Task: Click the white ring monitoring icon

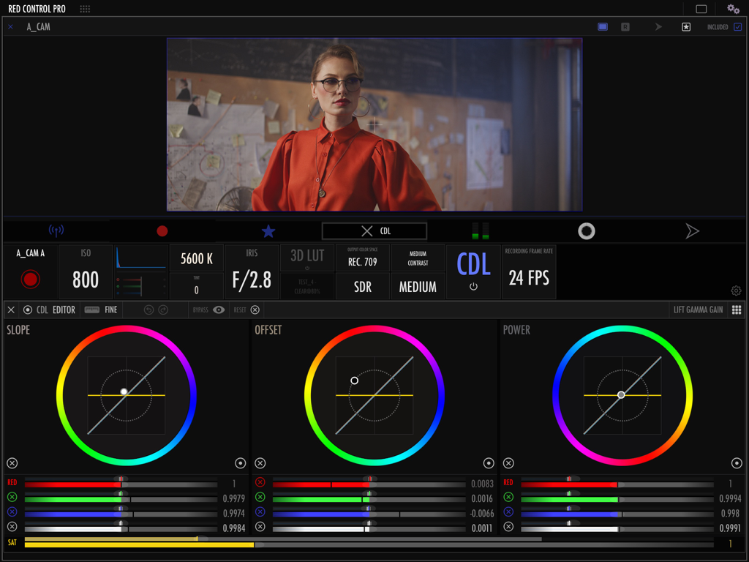Action: tap(586, 231)
